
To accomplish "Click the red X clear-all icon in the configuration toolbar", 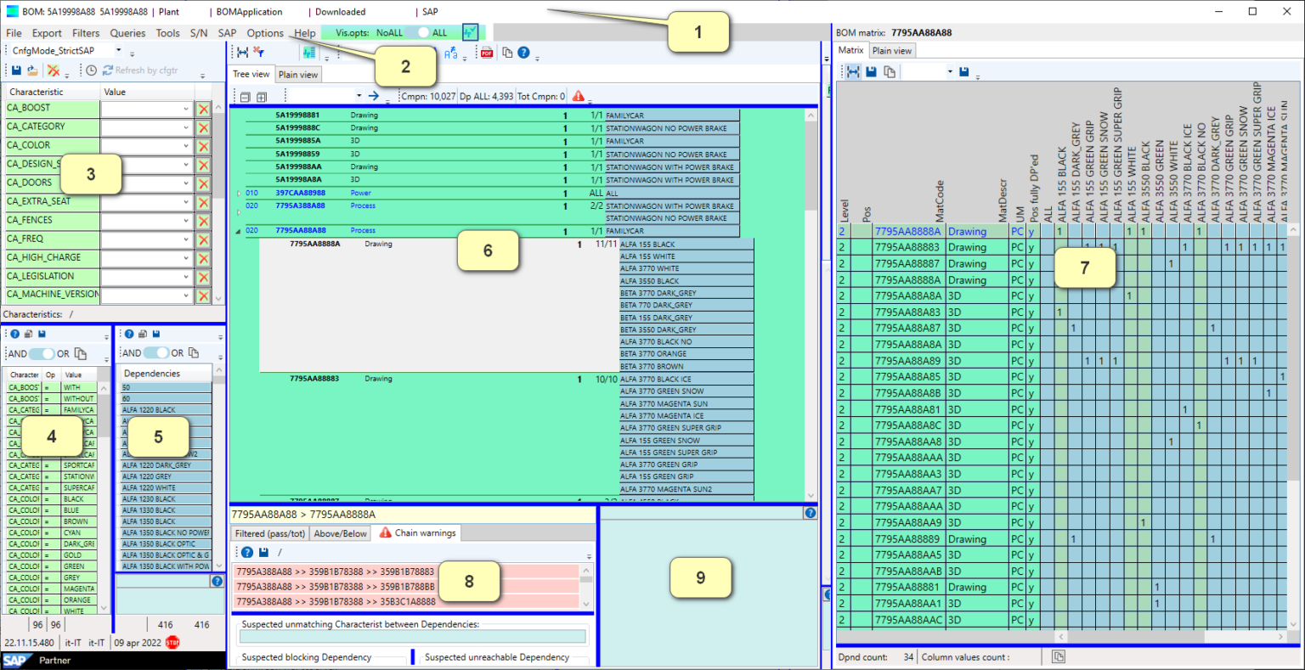I will tap(53, 70).
